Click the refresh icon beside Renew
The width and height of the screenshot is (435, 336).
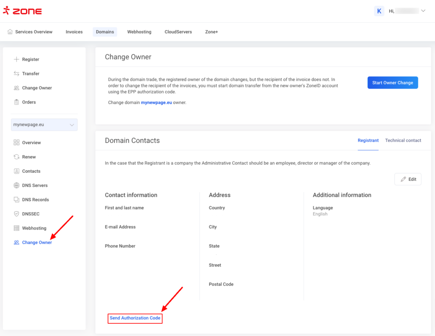coord(17,157)
